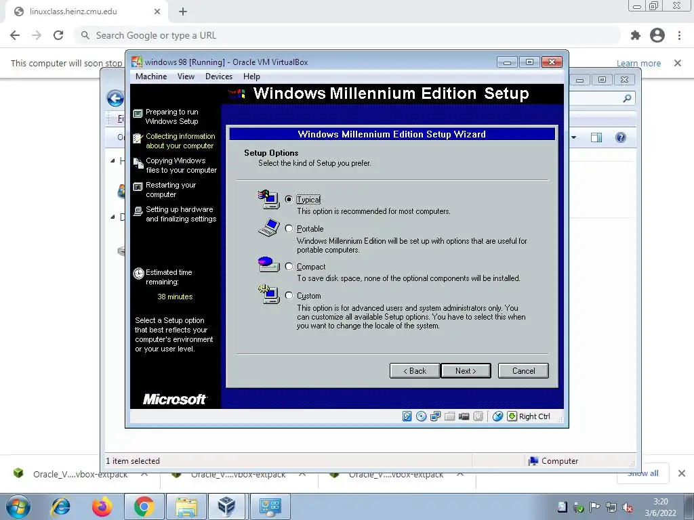Open Chrome three-dot menu
Screen dimensions: 694x520
pos(679,35)
